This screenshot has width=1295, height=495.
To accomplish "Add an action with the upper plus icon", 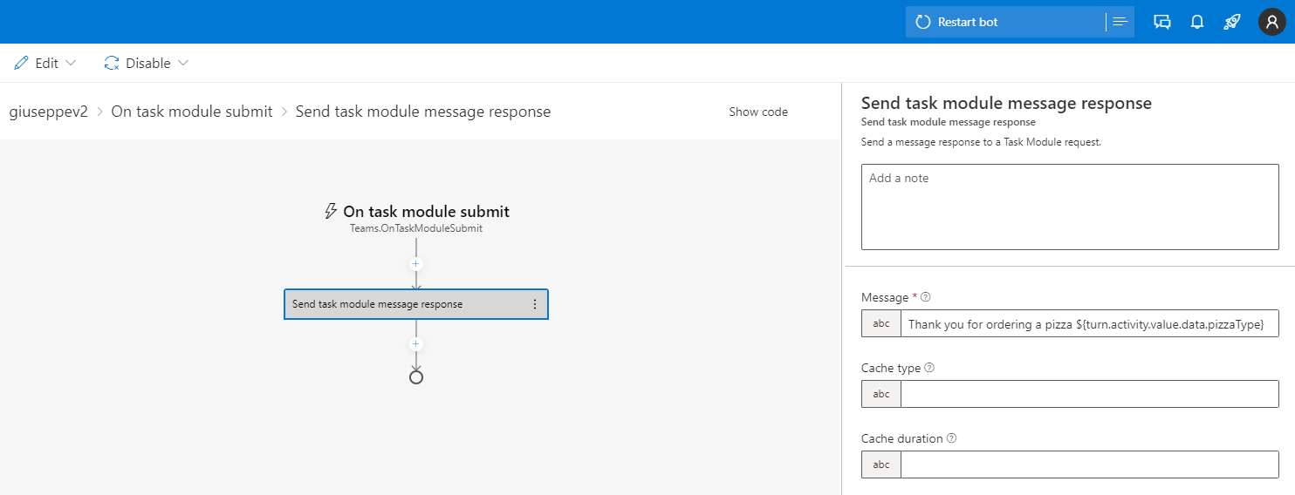I will click(x=416, y=263).
